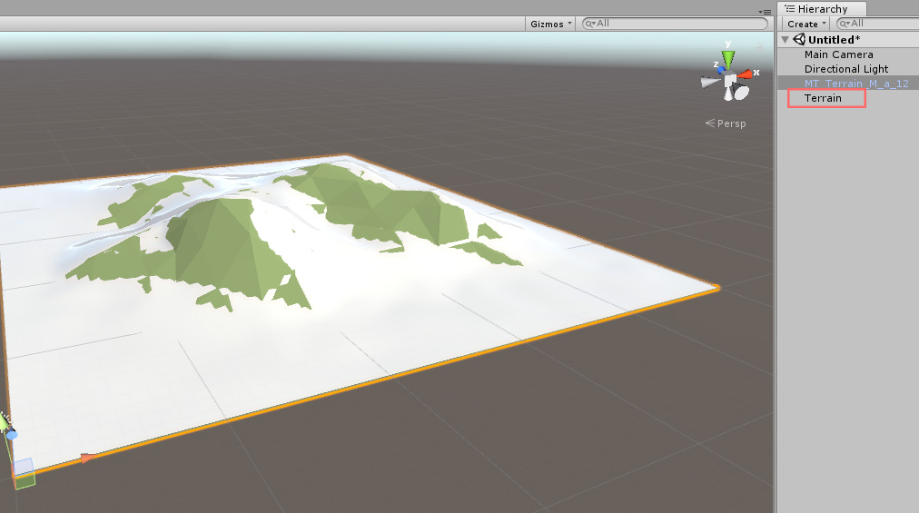Click the Unity scene icon beside Untitled*
This screenshot has height=513, width=919.
tap(799, 39)
